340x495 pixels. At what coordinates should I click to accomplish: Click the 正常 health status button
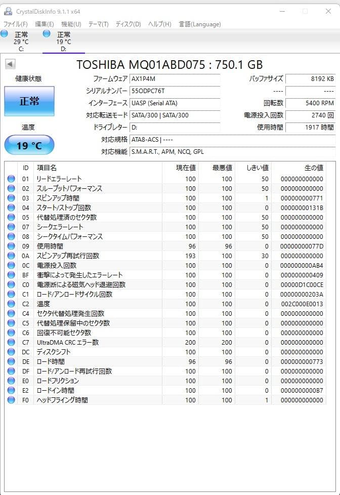point(29,101)
